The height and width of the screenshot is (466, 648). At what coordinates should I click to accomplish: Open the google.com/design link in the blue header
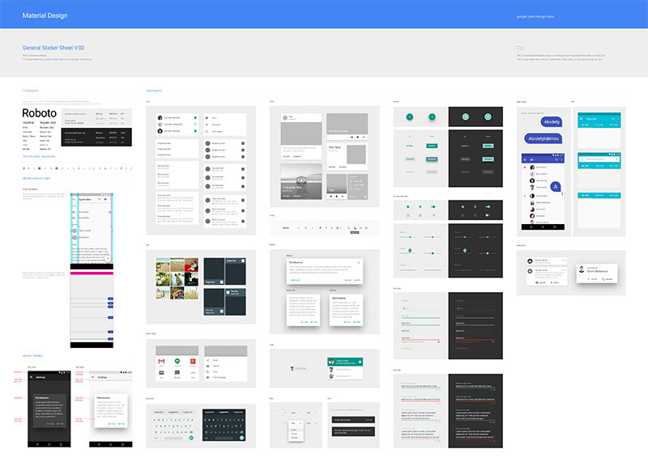coord(535,15)
